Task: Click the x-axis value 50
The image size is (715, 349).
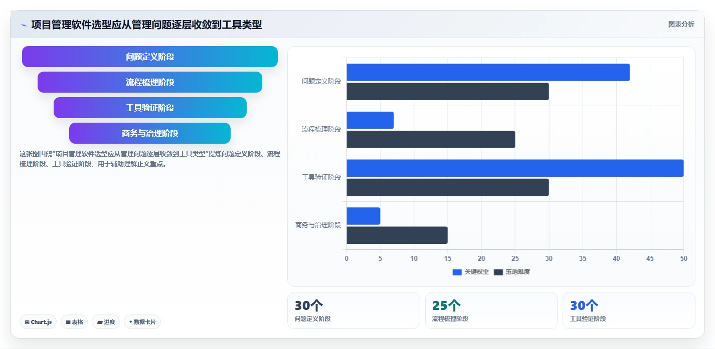Action: pos(683,258)
